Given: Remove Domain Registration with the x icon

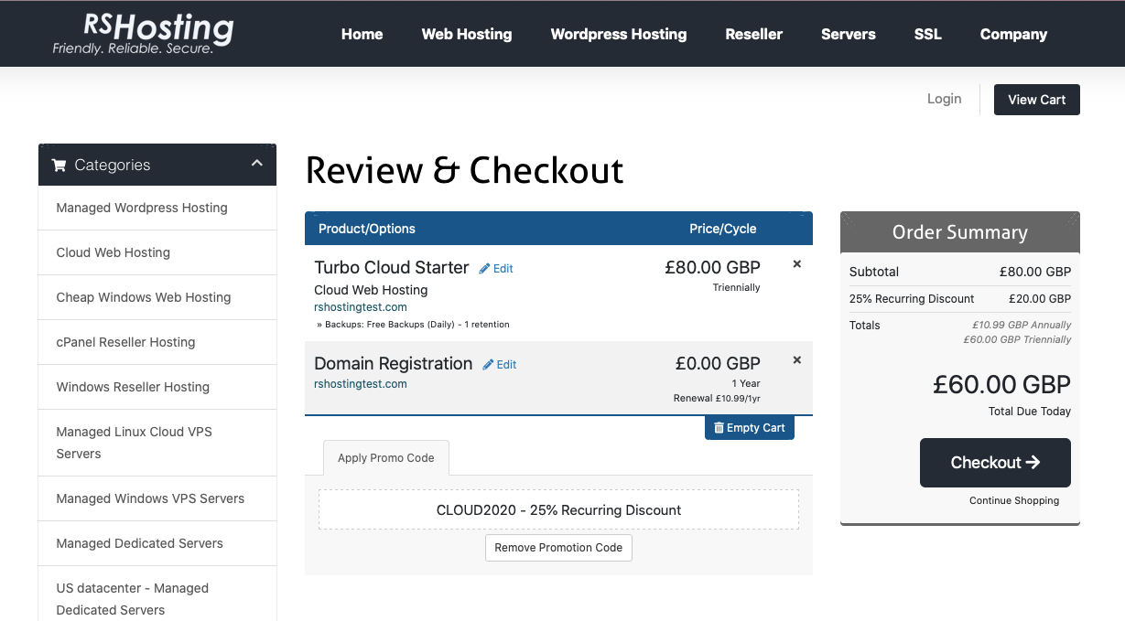Looking at the screenshot, I should (x=796, y=359).
